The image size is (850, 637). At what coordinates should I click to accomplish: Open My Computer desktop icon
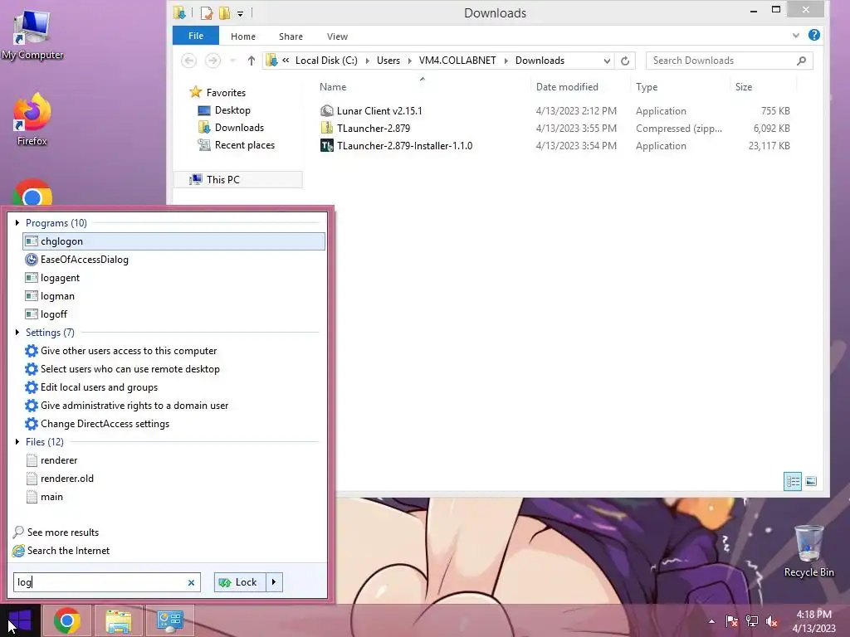32,35
